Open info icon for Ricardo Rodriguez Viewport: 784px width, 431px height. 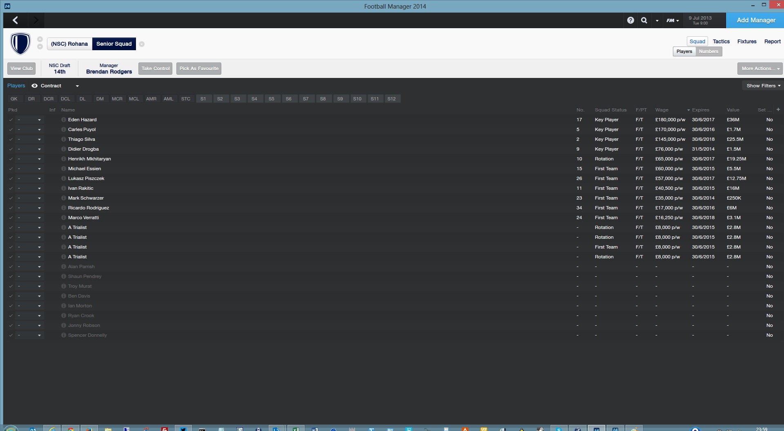[x=64, y=208]
